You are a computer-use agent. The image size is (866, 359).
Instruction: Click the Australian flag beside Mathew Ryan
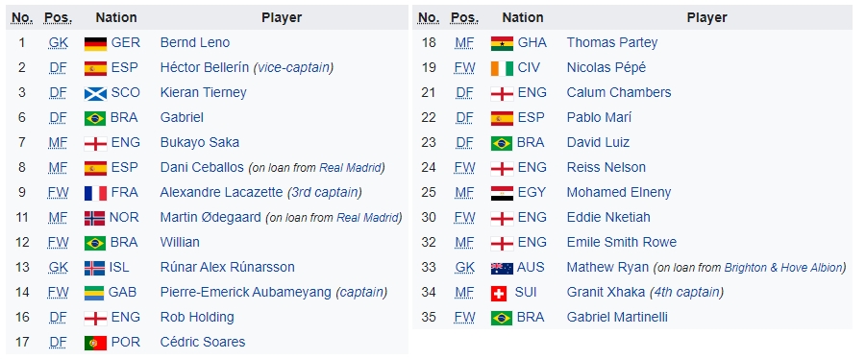[x=502, y=268]
